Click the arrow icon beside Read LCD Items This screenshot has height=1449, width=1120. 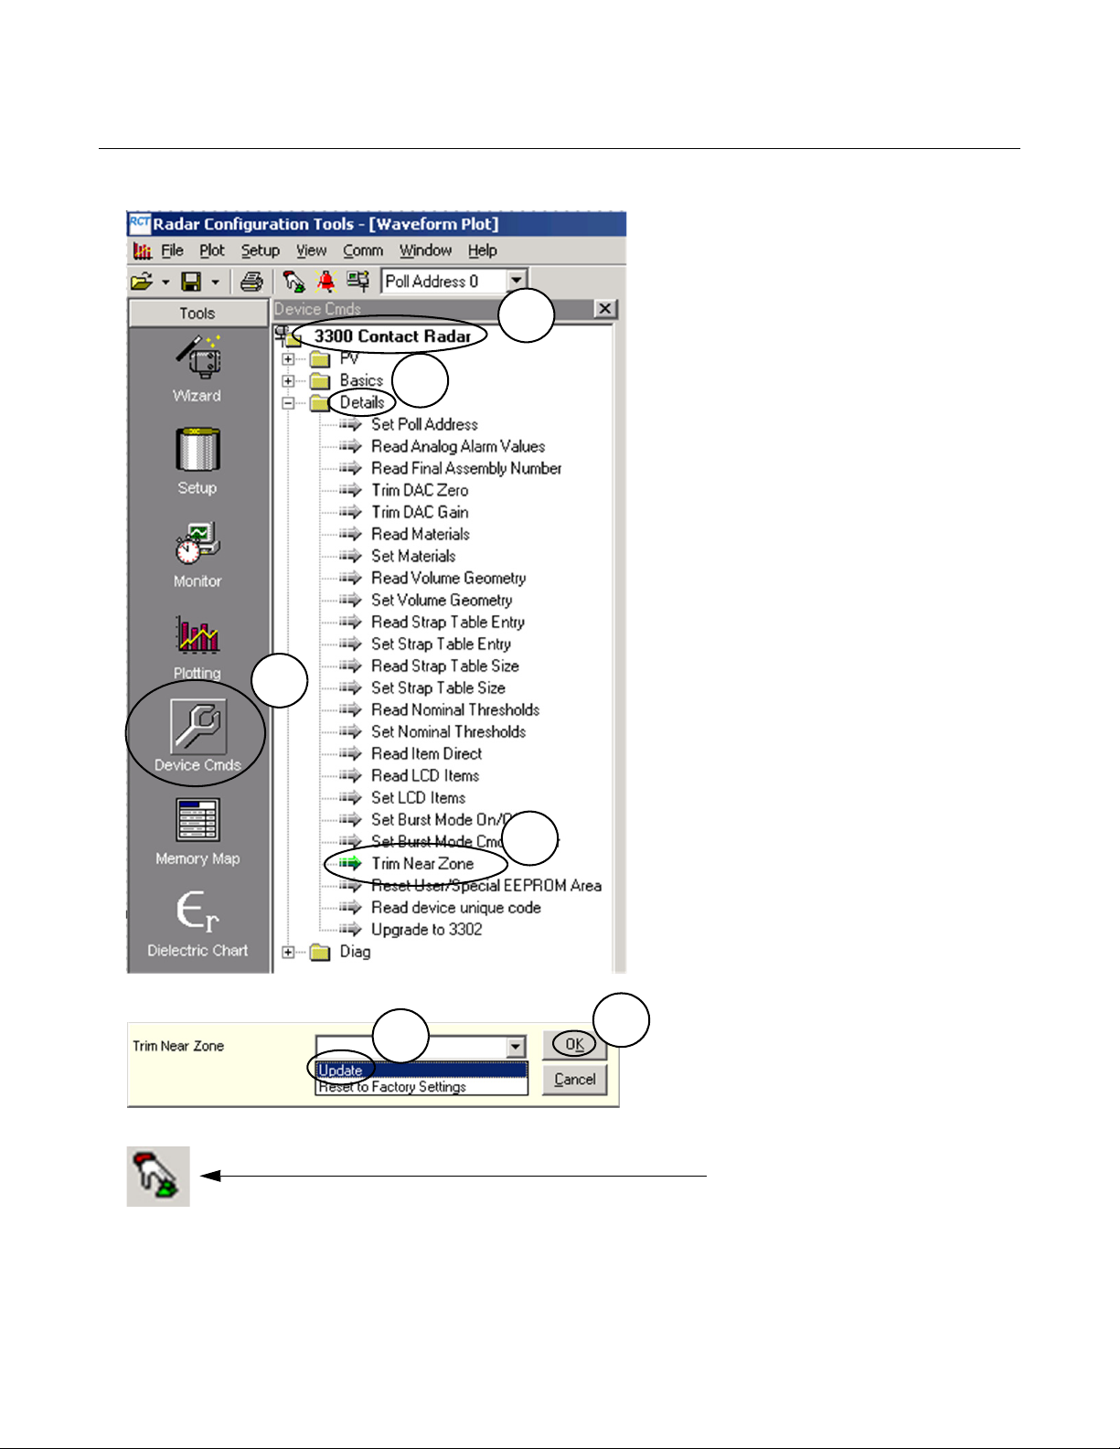tap(350, 775)
